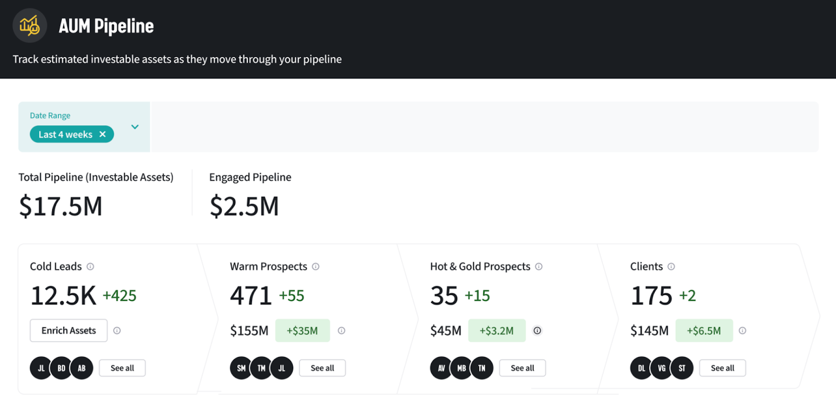Click info icon next to +$3.2M badge
836x415 pixels.
pyautogui.click(x=537, y=330)
